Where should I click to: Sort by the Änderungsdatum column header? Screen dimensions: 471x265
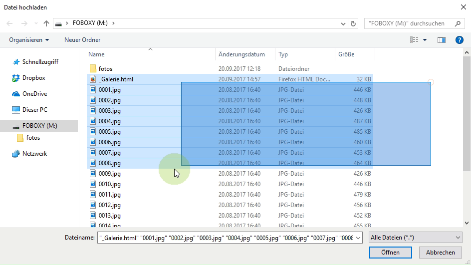tap(241, 54)
